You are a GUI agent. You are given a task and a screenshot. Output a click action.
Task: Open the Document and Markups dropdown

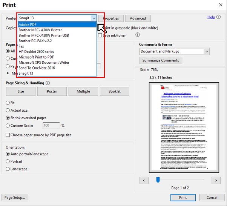[x=174, y=51]
